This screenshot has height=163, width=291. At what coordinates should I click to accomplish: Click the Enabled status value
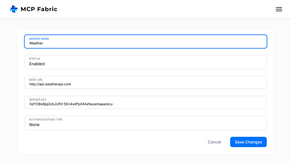tap(37, 64)
